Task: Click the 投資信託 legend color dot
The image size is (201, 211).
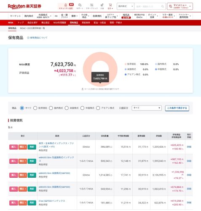Action: [x=126, y=64]
